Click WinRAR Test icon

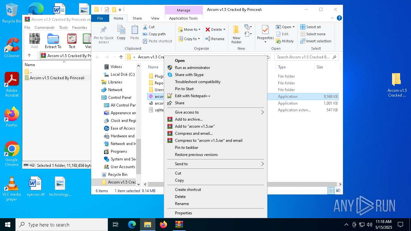[x=72, y=41]
